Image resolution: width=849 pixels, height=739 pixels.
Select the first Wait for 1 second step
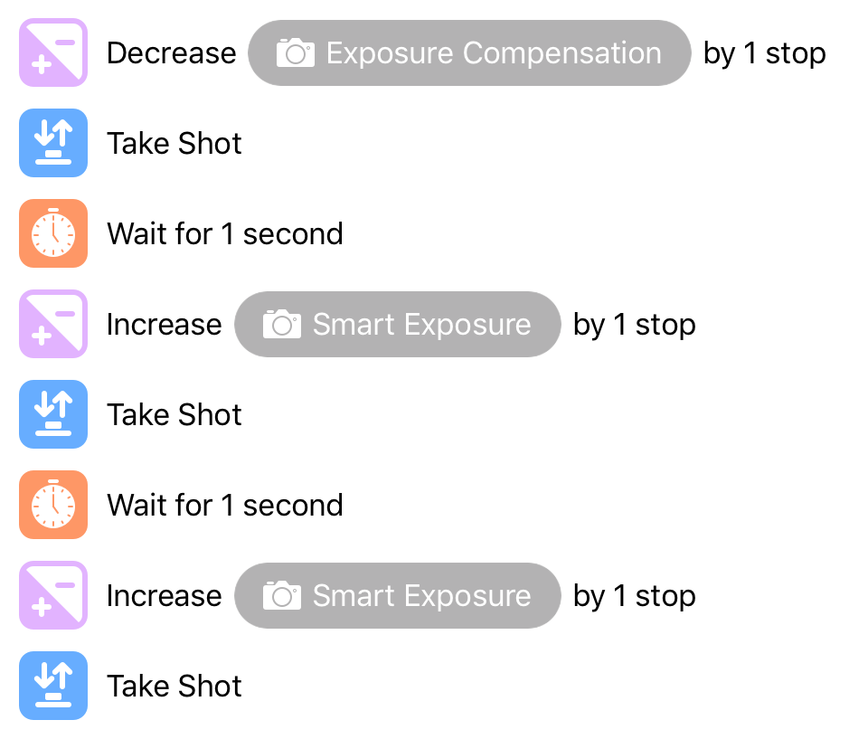pos(225,234)
